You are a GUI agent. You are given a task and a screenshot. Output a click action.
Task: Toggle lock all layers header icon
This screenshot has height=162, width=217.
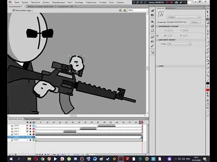click(x=30, y=122)
